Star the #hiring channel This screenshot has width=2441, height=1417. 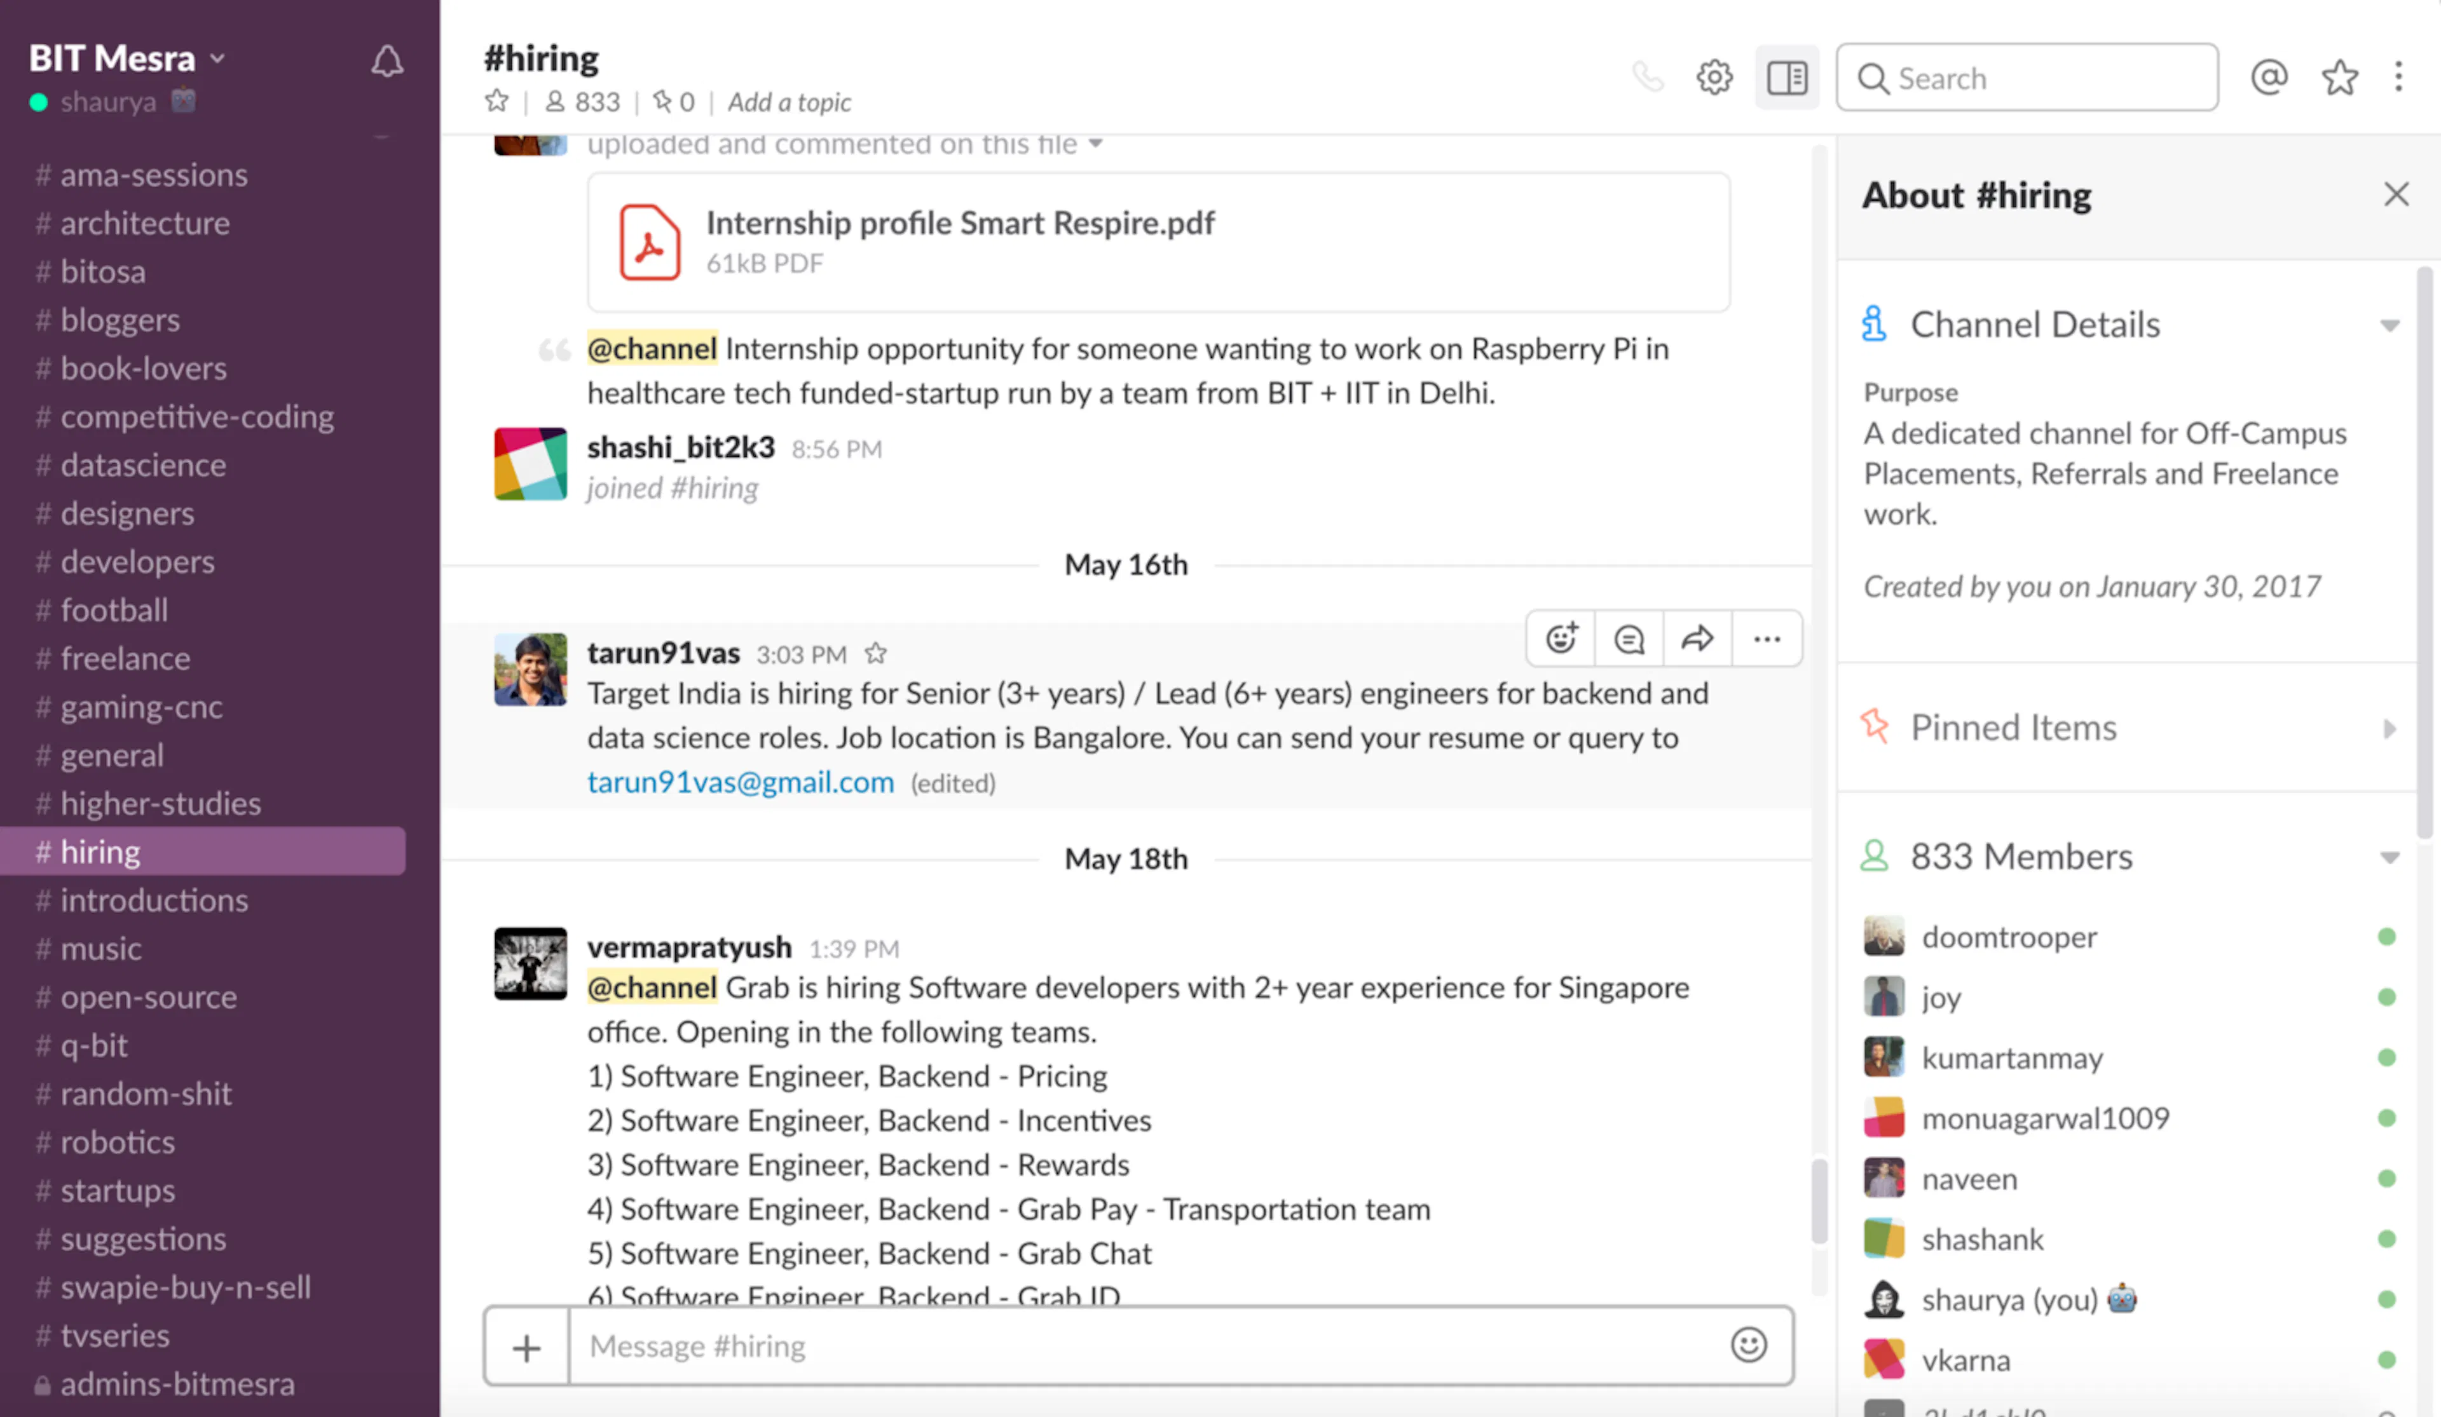496,101
